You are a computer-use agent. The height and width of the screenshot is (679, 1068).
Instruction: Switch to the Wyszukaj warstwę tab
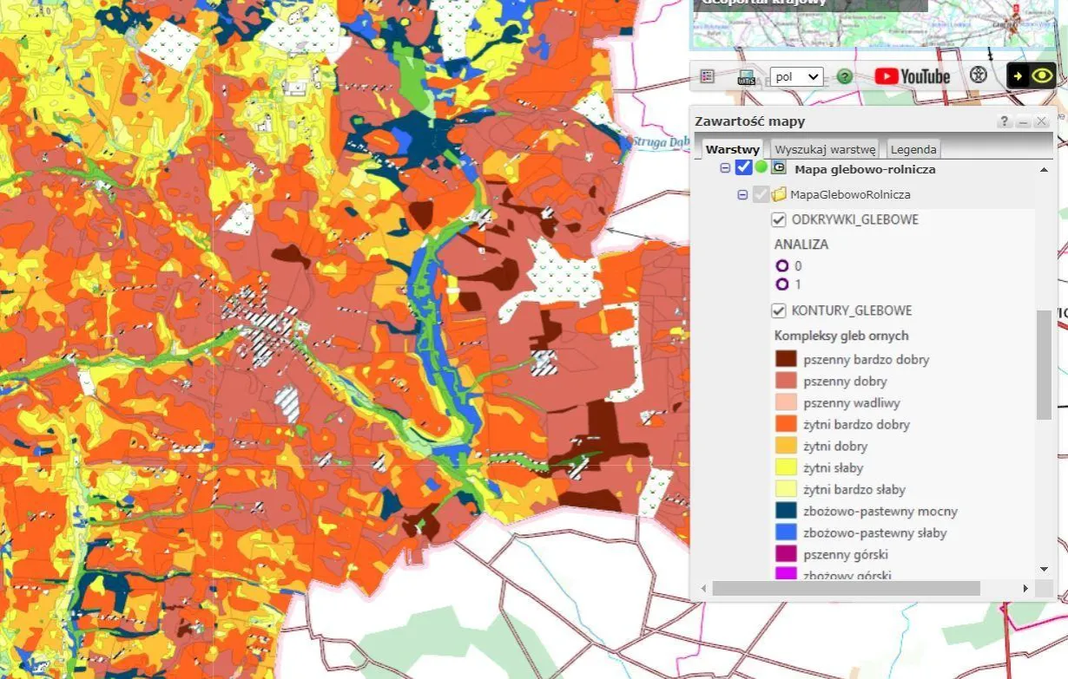pos(823,148)
